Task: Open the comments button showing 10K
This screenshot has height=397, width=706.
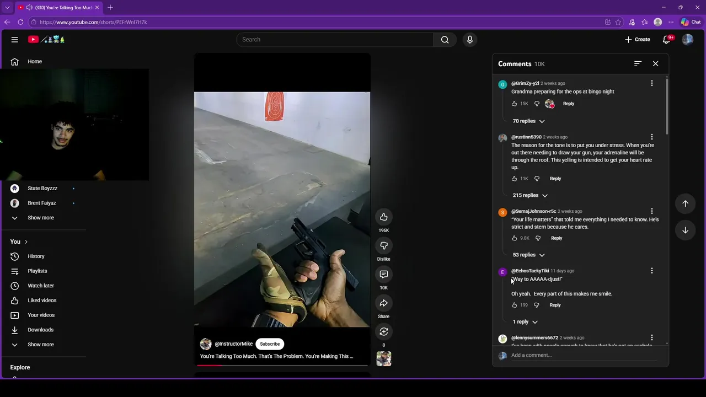Action: [384, 275]
